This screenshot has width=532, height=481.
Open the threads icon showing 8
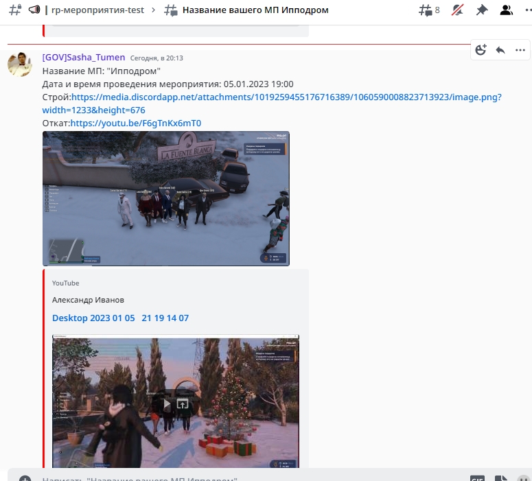coord(429,10)
